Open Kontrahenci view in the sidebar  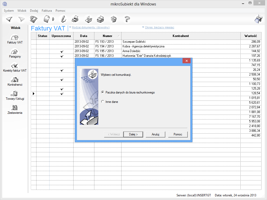14,81
